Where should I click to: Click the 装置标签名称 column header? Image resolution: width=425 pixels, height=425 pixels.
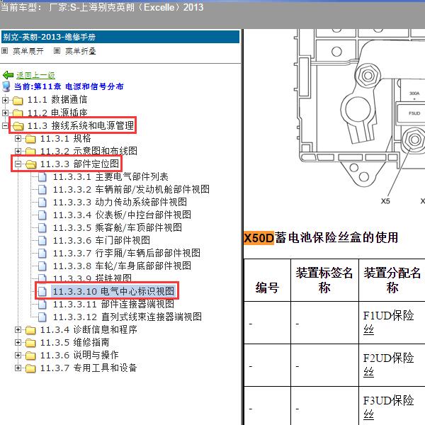tap(324, 280)
